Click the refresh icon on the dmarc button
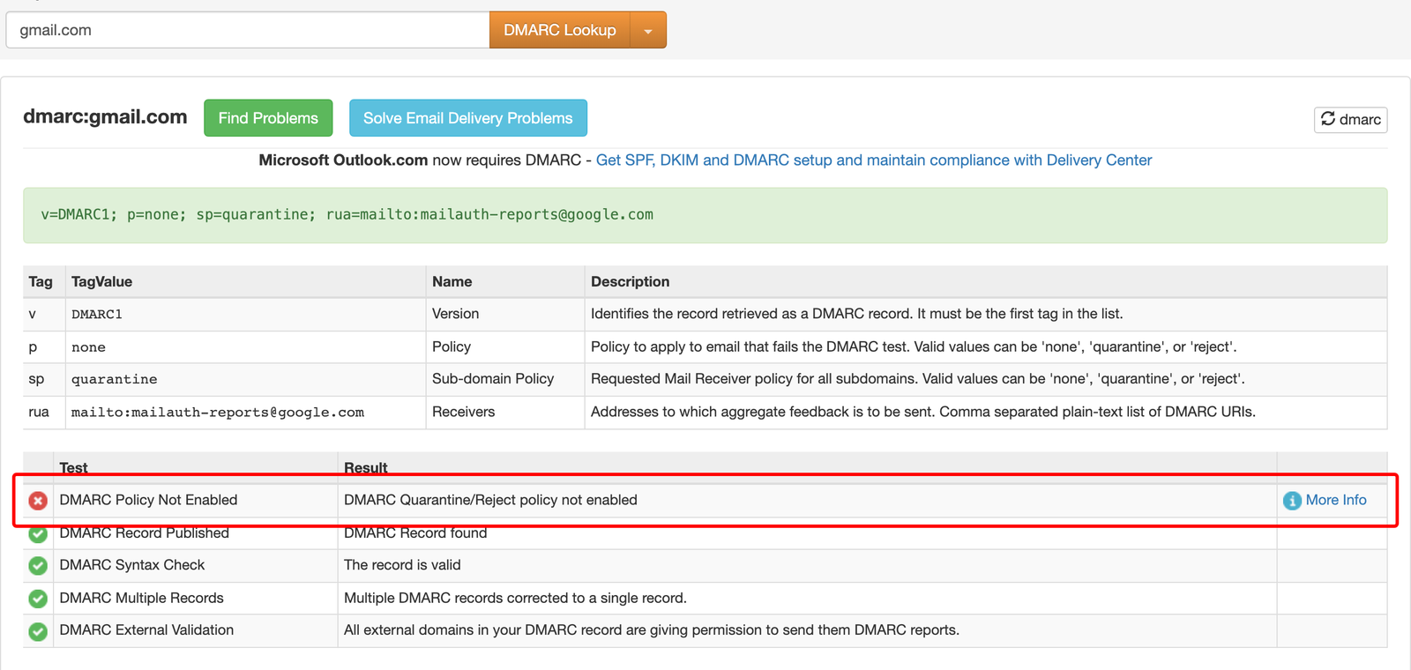This screenshot has height=670, width=1411. 1328,118
